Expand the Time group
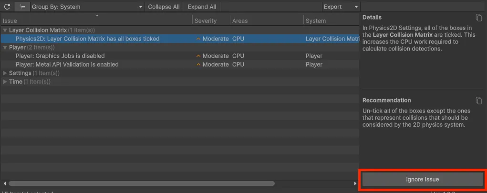 coord(5,82)
